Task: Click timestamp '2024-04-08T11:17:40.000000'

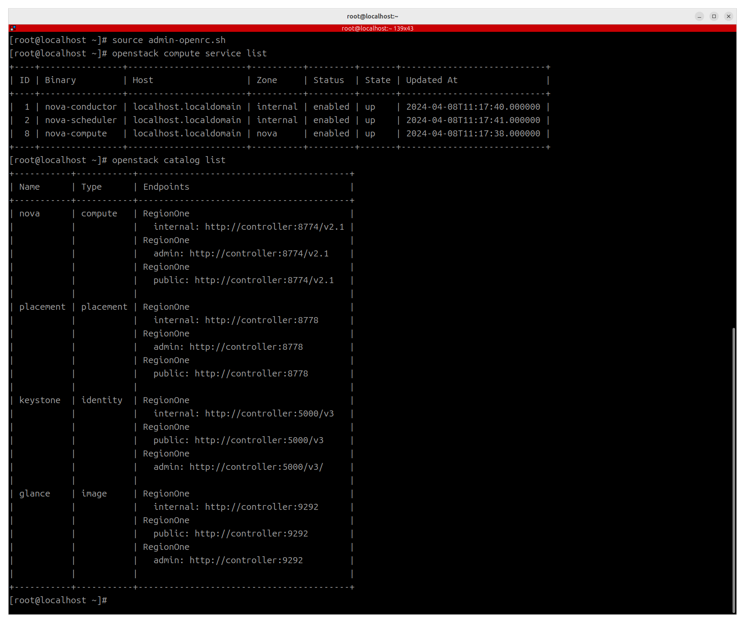Action: (x=473, y=107)
